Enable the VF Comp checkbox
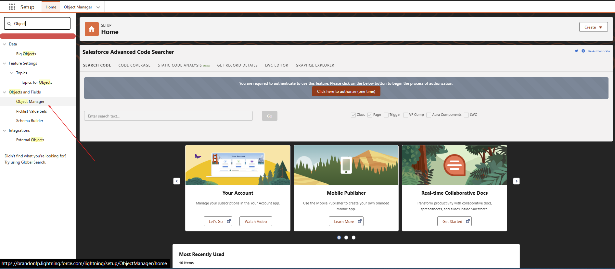615x269 pixels. tap(405, 115)
